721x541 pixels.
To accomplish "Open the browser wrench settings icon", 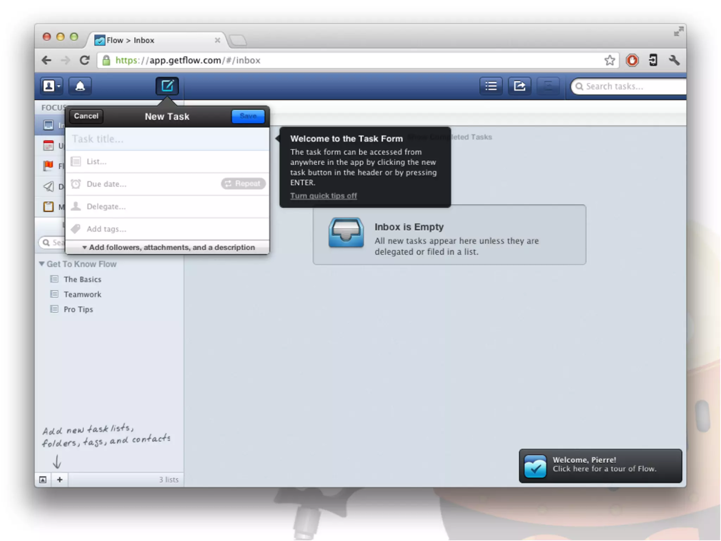I will pyautogui.click(x=674, y=60).
